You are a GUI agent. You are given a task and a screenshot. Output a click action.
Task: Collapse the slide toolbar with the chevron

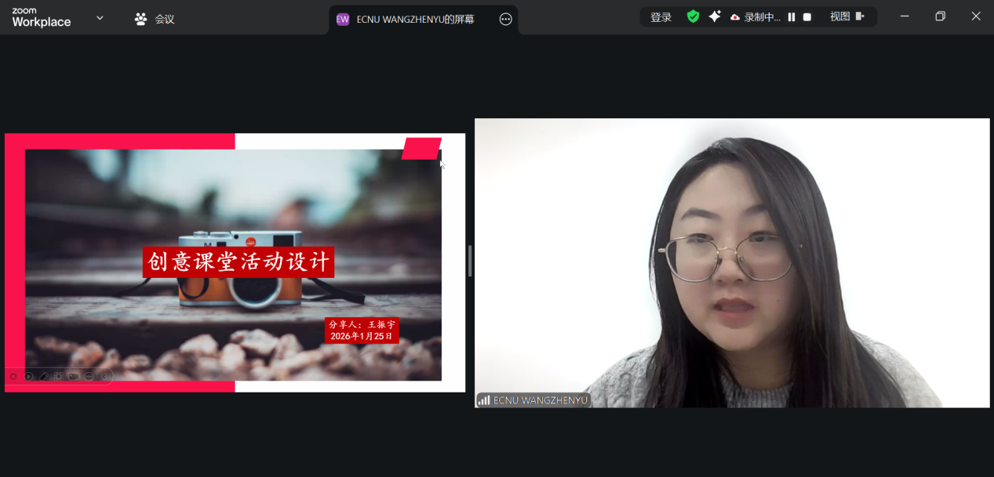click(104, 377)
